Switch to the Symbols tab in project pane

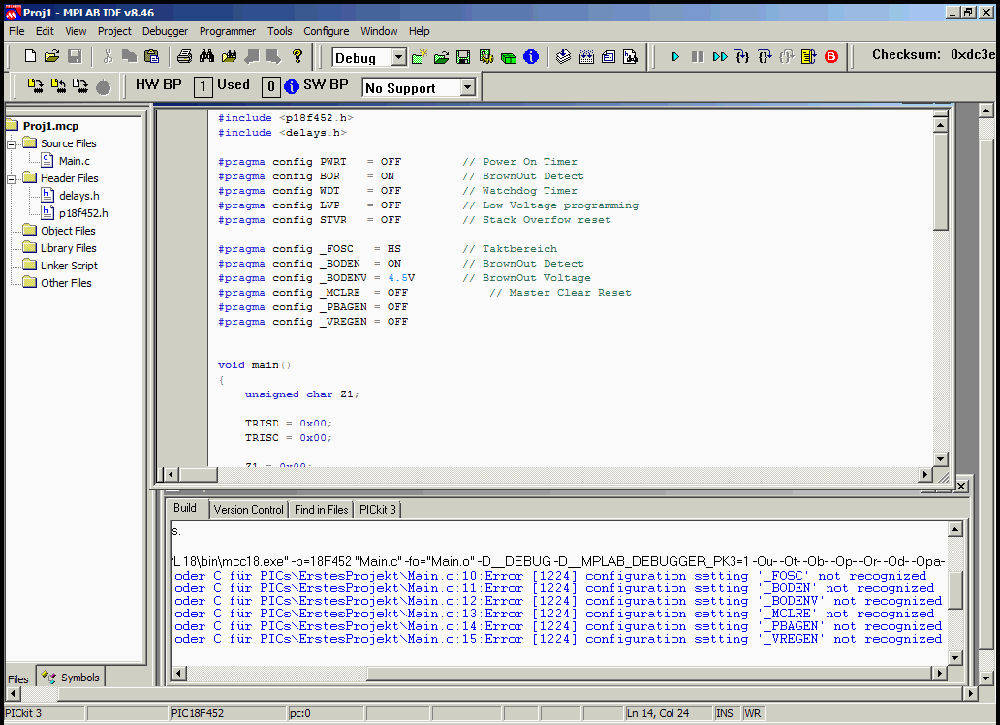[72, 678]
